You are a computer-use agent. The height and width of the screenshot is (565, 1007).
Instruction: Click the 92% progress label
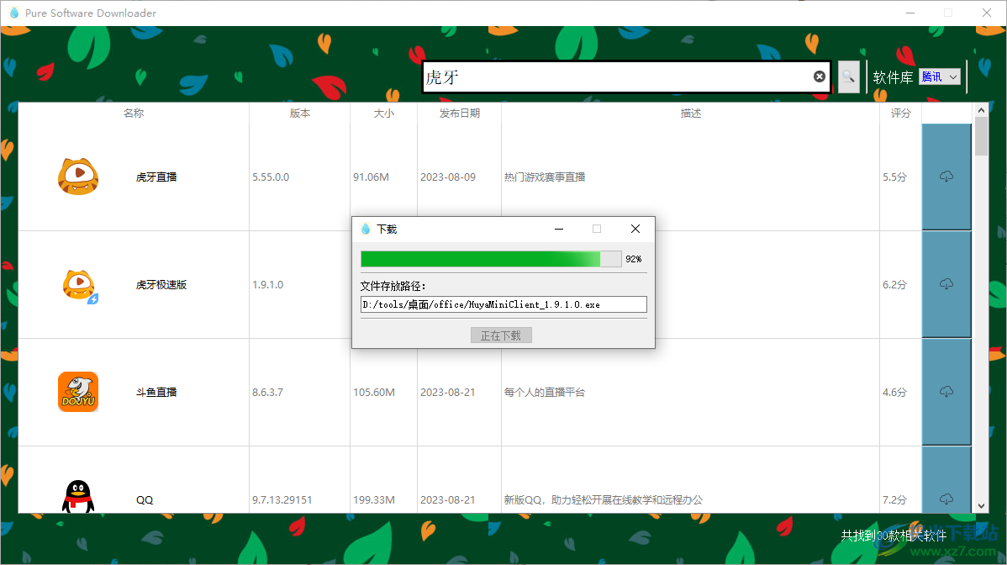(x=634, y=259)
